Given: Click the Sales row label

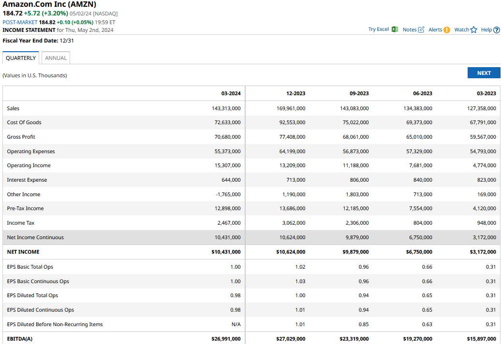Looking at the screenshot, I should (14, 109).
